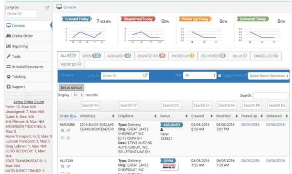Sort by the Order ID column
This screenshot has width=292, height=174.
tap(68, 116)
